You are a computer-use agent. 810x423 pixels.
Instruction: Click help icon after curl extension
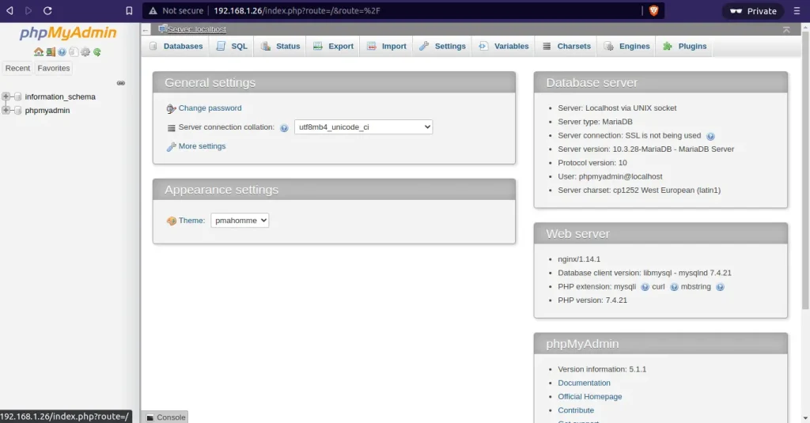click(674, 287)
